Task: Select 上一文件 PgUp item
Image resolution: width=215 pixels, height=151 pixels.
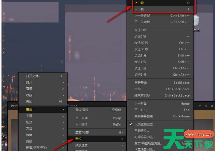Action: pyautogui.click(x=97, y=118)
